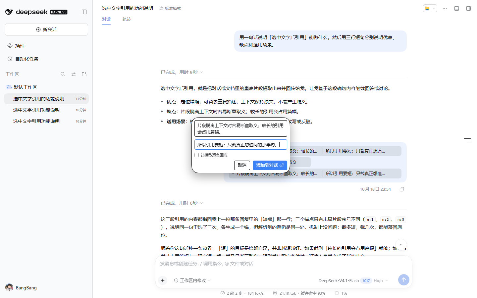Screen dimensions: 477x298
Task: Switch to the 轨迹 tab
Action: click(127, 19)
